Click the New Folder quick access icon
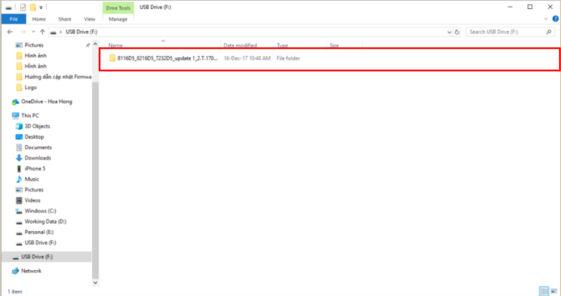Image resolution: width=561 pixels, height=296 pixels. (33, 7)
